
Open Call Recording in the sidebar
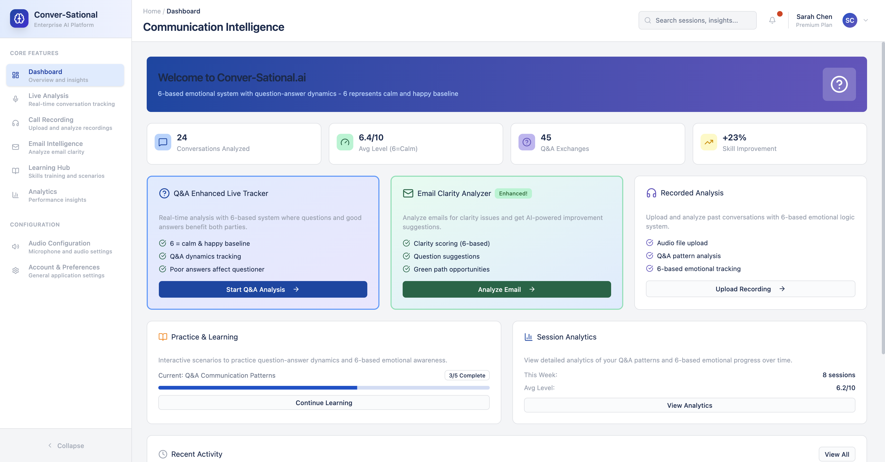pyautogui.click(x=65, y=123)
